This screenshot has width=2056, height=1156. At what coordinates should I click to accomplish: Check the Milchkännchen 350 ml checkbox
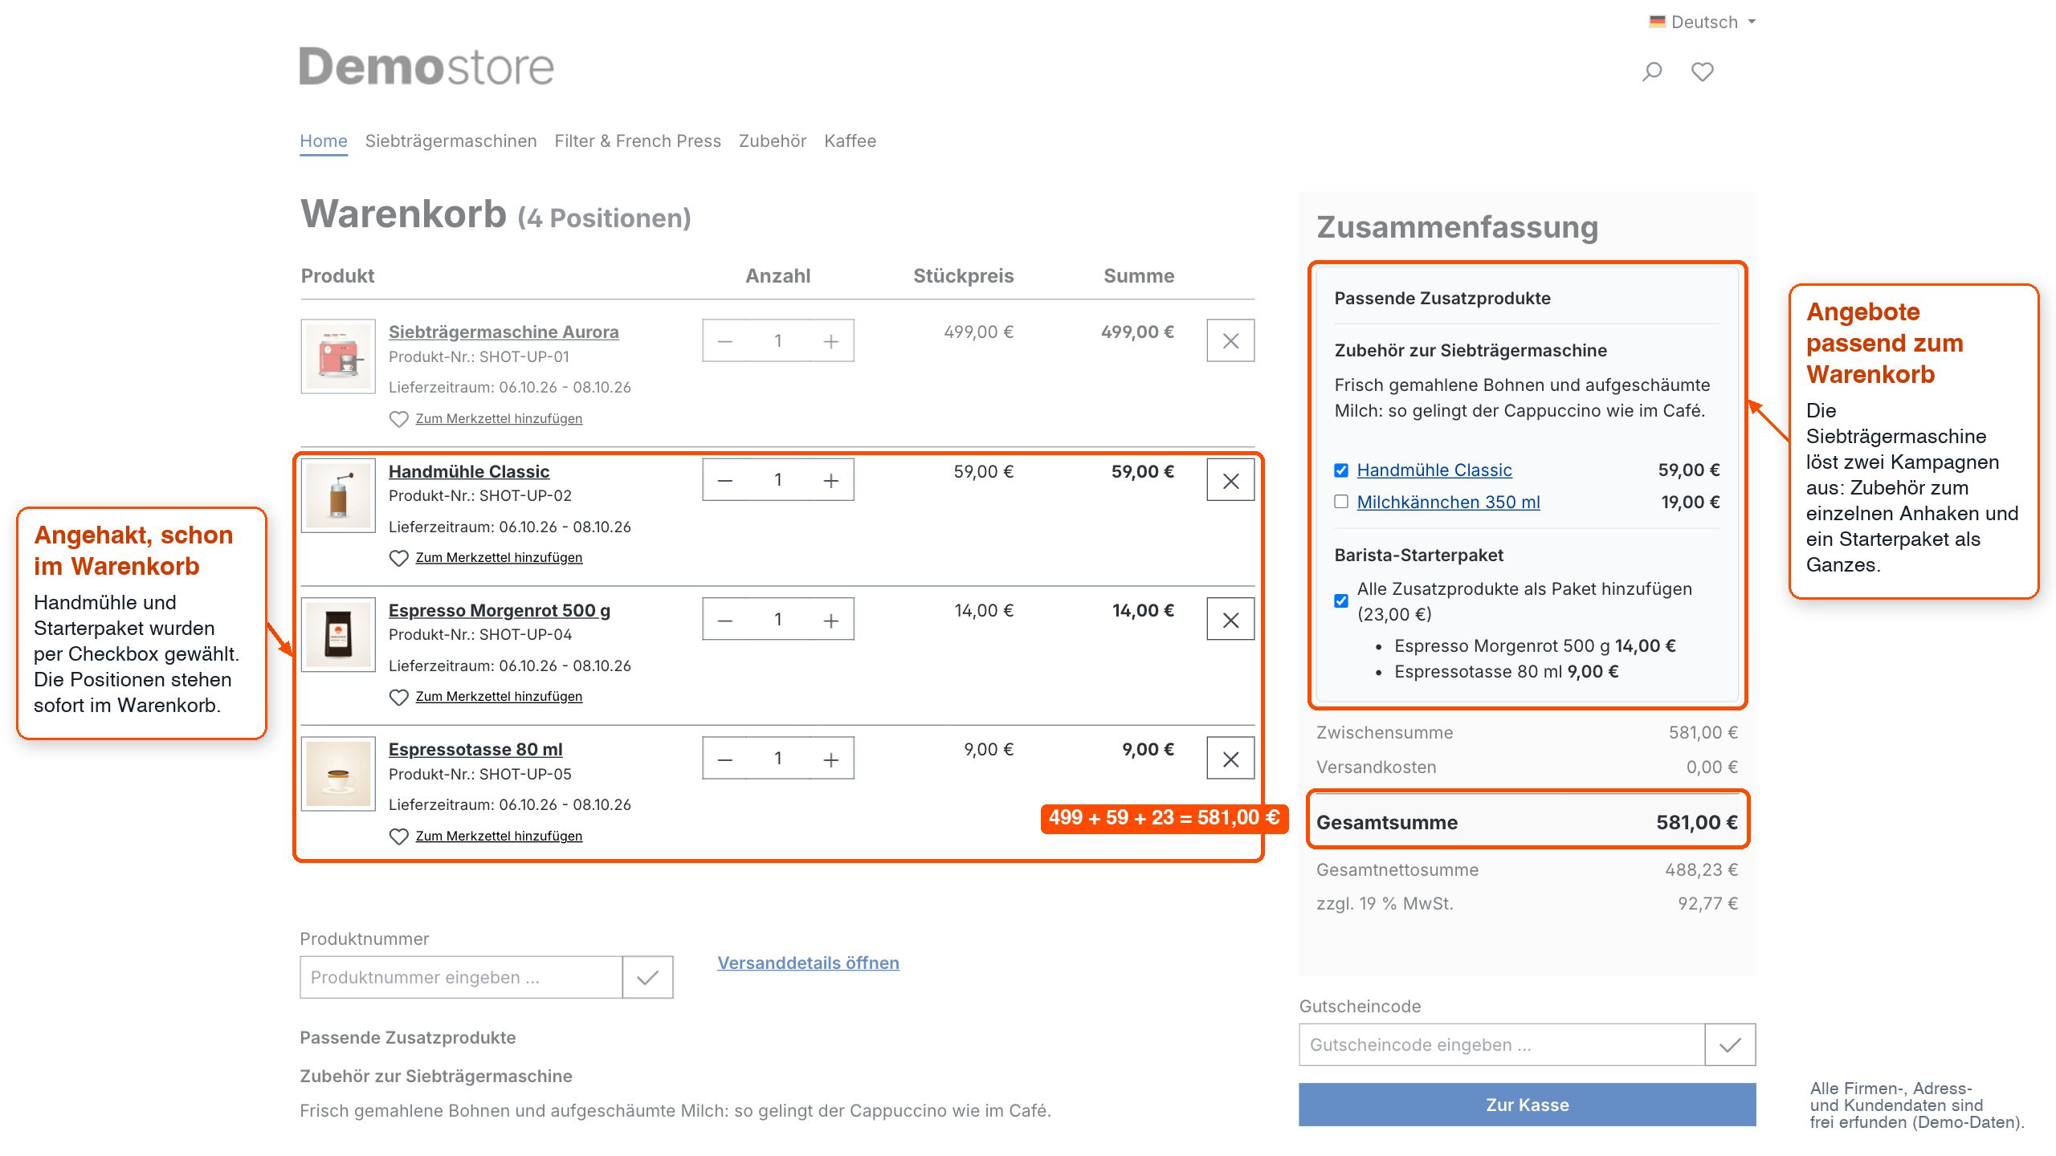tap(1340, 502)
